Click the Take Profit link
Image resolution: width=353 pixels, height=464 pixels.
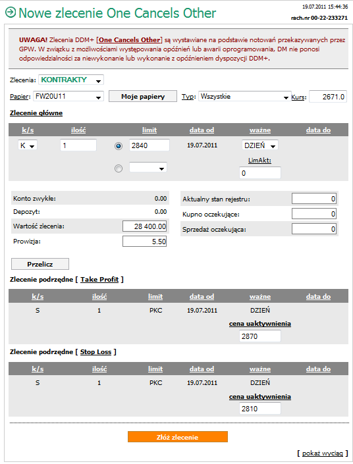(99, 279)
